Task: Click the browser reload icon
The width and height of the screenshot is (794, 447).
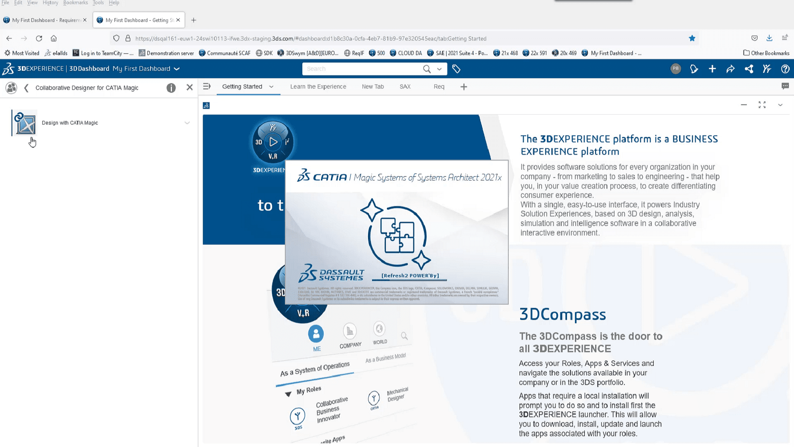Action: point(39,38)
